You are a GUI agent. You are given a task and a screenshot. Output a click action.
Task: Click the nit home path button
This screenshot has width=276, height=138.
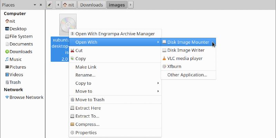tap(69, 5)
